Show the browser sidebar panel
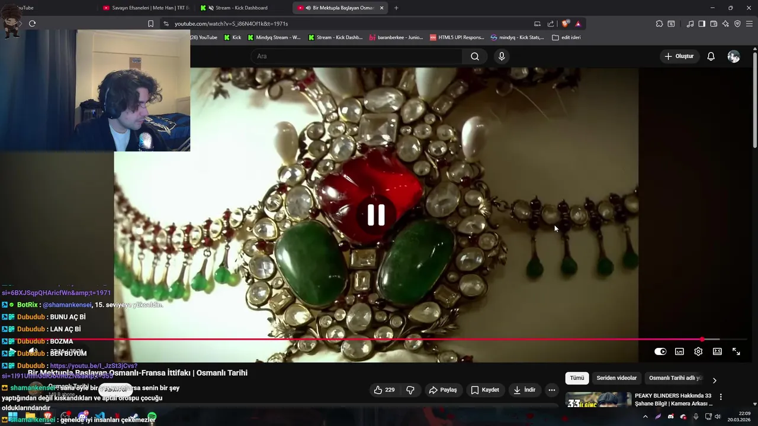Screen dimensions: 758x426 click(x=702, y=24)
